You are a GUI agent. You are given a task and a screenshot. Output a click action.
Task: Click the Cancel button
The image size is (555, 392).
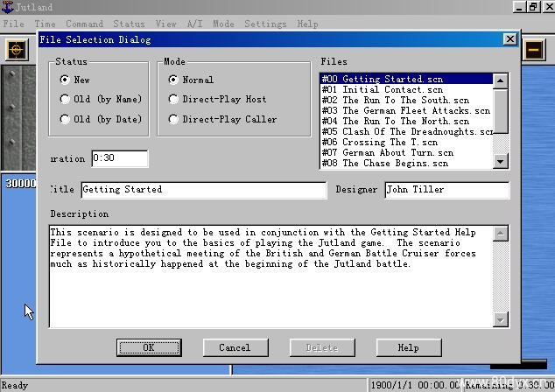click(235, 347)
